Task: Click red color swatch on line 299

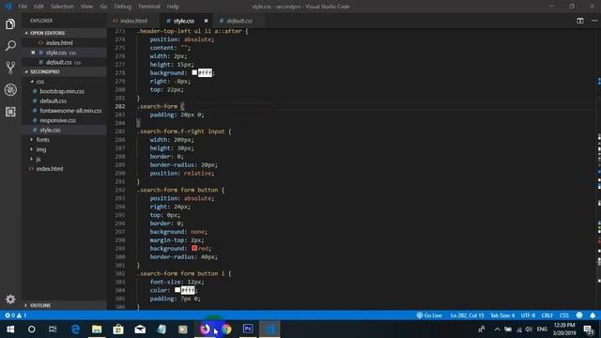Action: (x=194, y=248)
